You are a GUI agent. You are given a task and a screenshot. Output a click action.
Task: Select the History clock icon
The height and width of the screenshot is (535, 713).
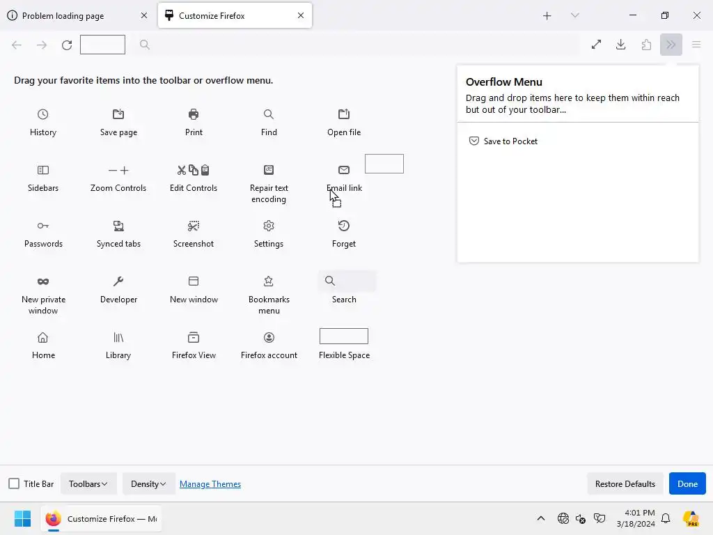tap(42, 114)
